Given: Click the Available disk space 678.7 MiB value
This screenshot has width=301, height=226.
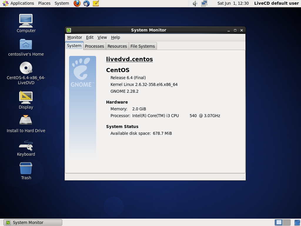Looking at the screenshot, I should coord(162,133).
